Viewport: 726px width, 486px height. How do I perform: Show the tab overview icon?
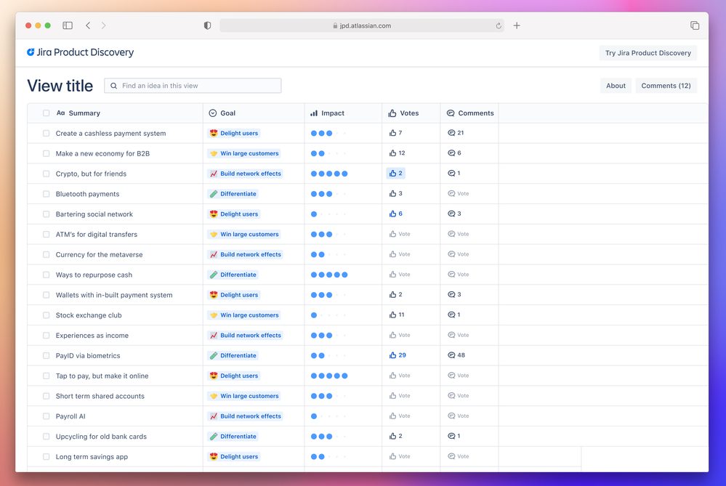point(695,25)
